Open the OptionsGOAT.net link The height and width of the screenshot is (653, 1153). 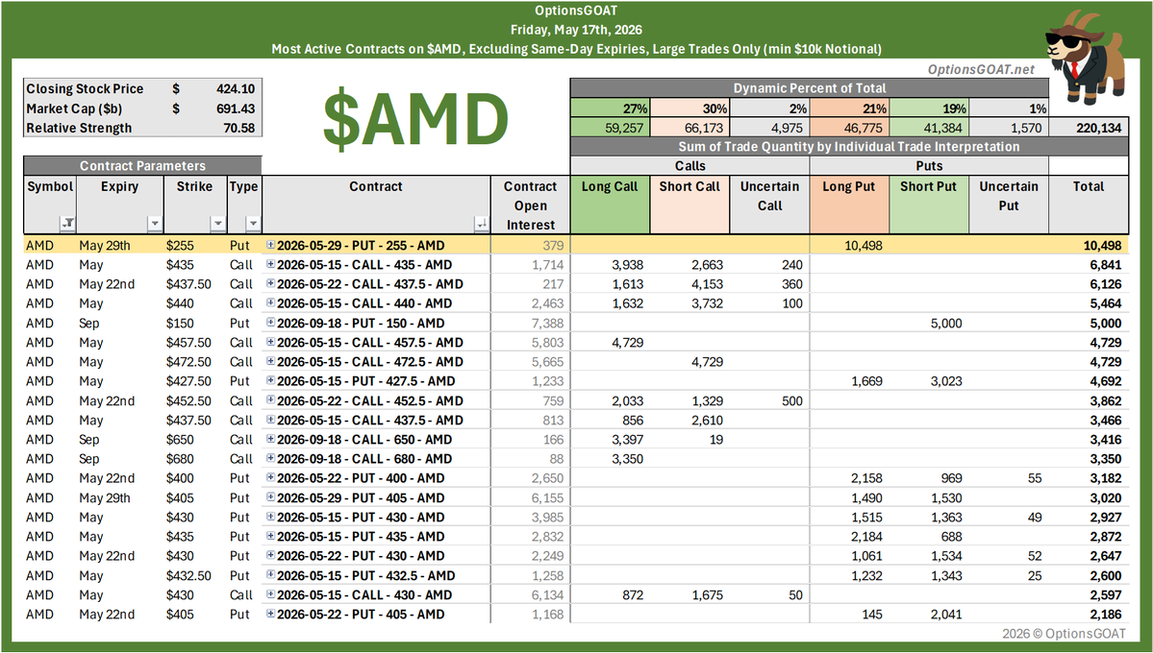tap(981, 70)
